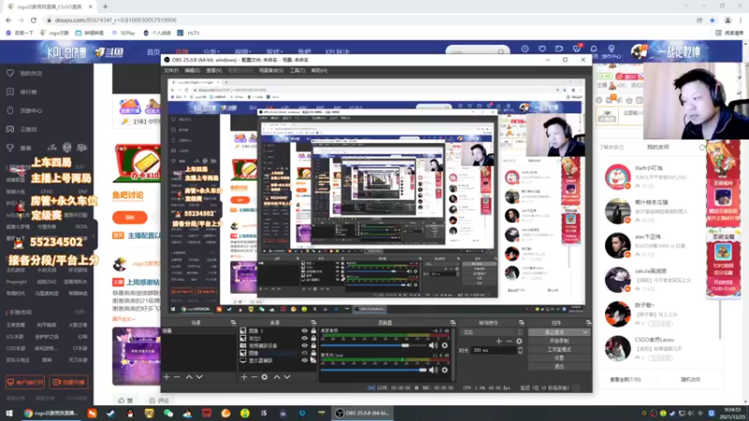Screen dimensions: 749x421
Task: Toggle visibility of 视频捕获设备 source
Action: [x=304, y=345]
